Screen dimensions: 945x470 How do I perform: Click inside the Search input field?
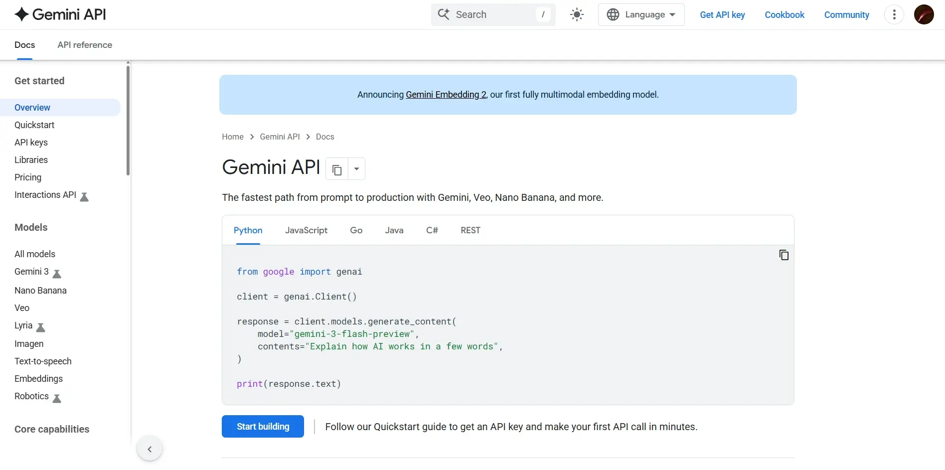point(493,14)
